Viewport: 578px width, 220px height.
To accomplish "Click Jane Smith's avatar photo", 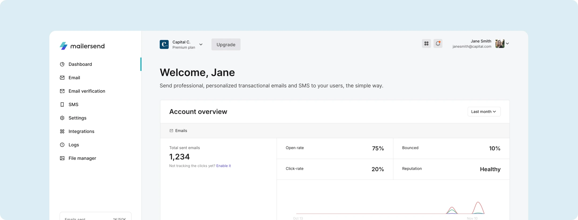I will pos(500,43).
